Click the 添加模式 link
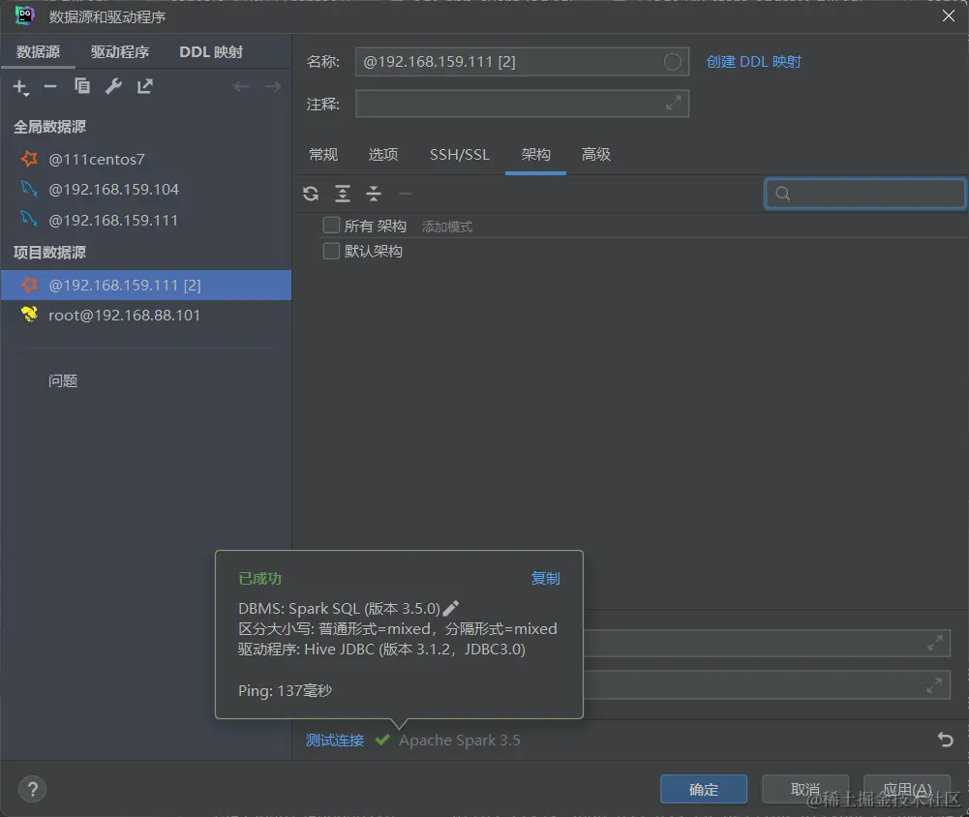 coord(447,227)
